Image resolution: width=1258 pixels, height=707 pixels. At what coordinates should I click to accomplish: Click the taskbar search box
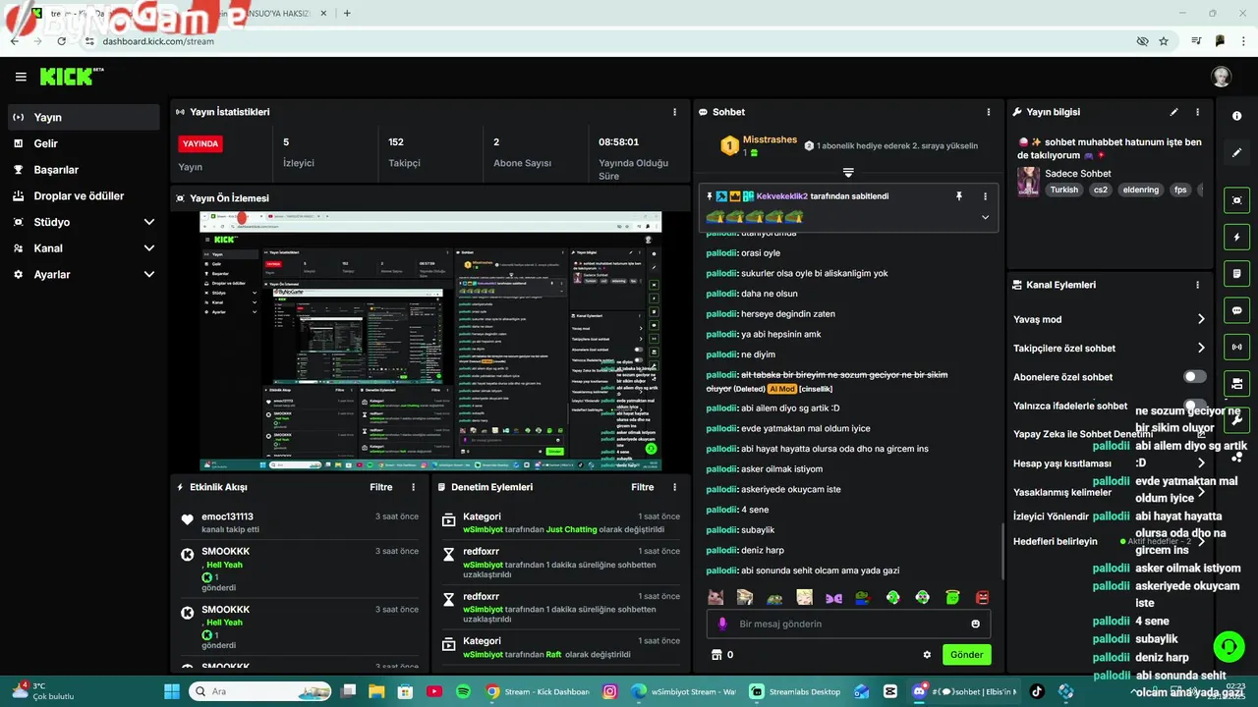(x=260, y=691)
